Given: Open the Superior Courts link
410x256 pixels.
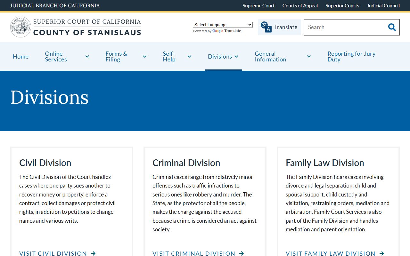Looking at the screenshot, I should 342,5.
